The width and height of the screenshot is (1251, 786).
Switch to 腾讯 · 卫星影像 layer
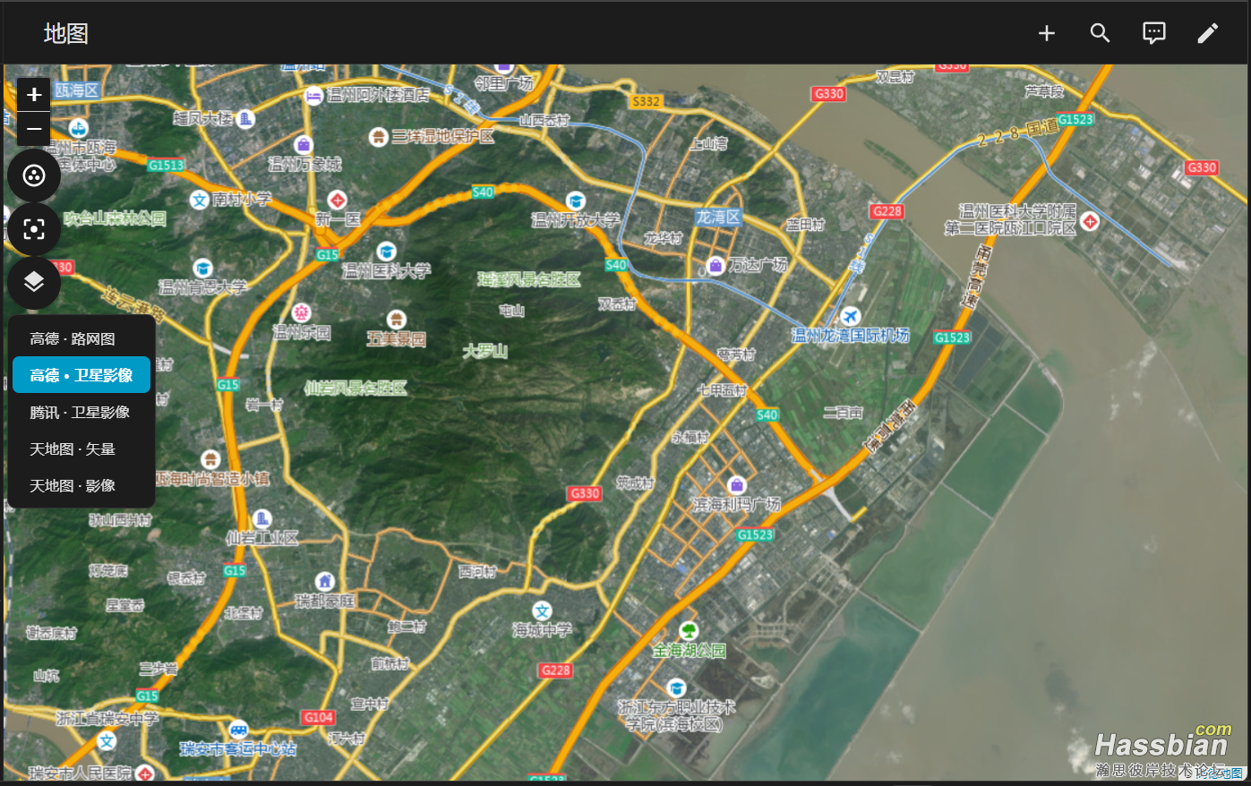click(81, 412)
